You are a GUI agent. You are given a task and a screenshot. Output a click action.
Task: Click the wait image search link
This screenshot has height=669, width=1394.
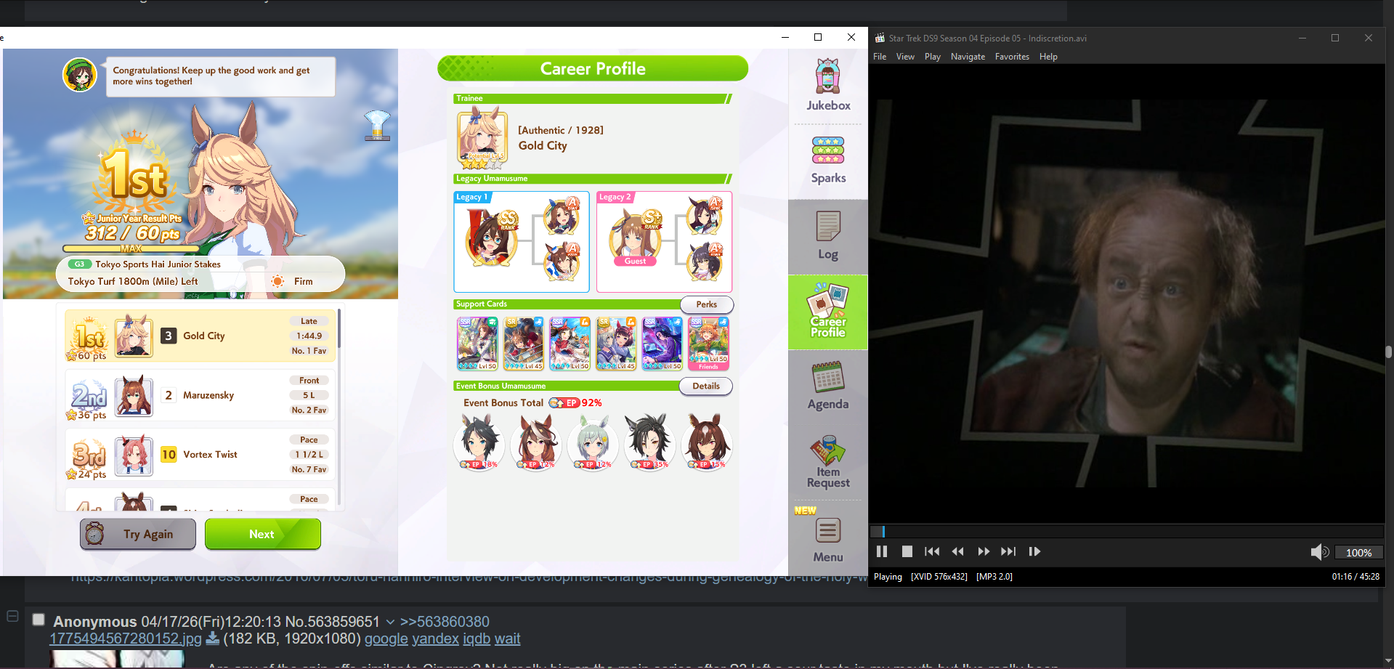tap(508, 639)
